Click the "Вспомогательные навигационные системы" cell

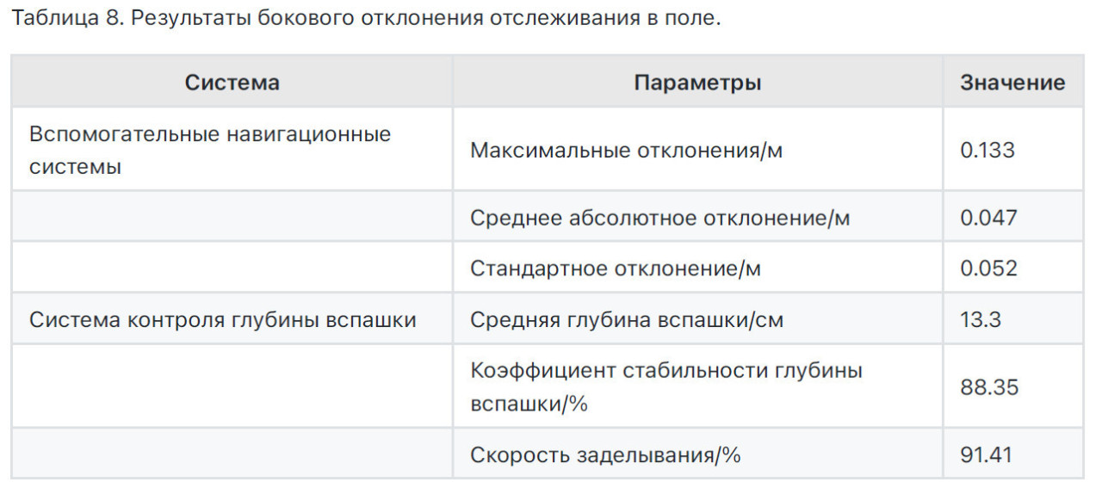(210, 150)
